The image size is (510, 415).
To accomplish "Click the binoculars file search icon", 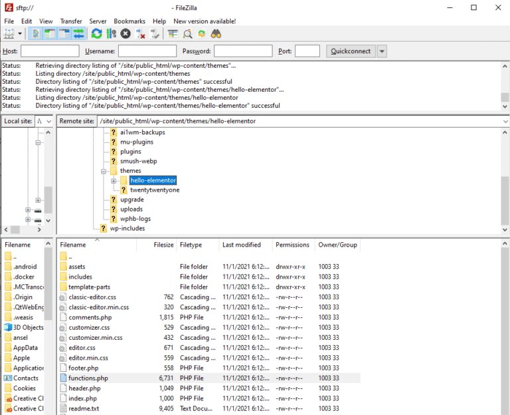I will tap(216, 33).
